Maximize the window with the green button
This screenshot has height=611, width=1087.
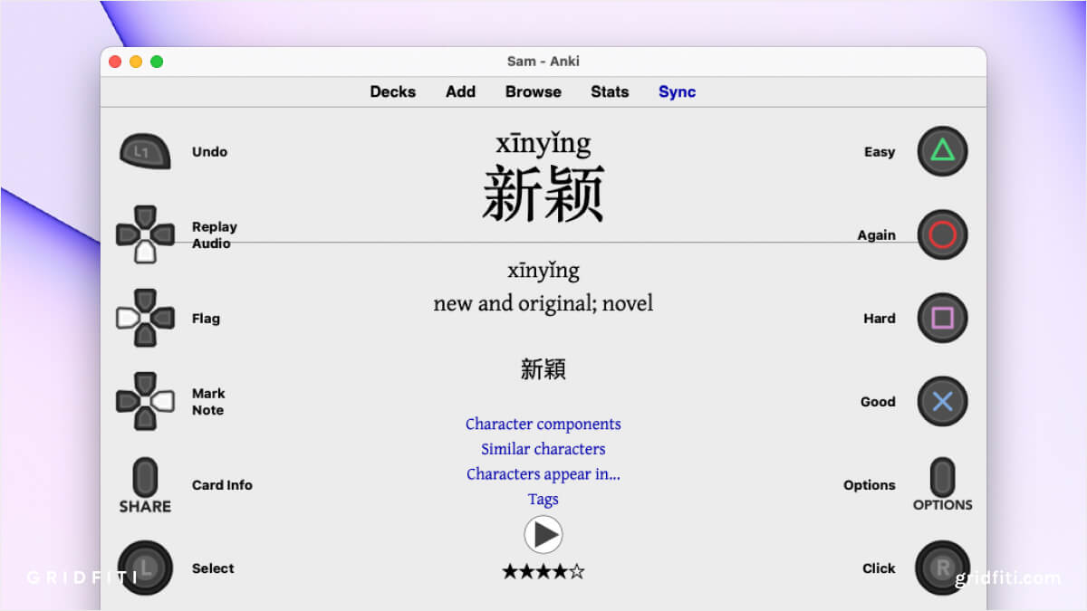(x=157, y=62)
